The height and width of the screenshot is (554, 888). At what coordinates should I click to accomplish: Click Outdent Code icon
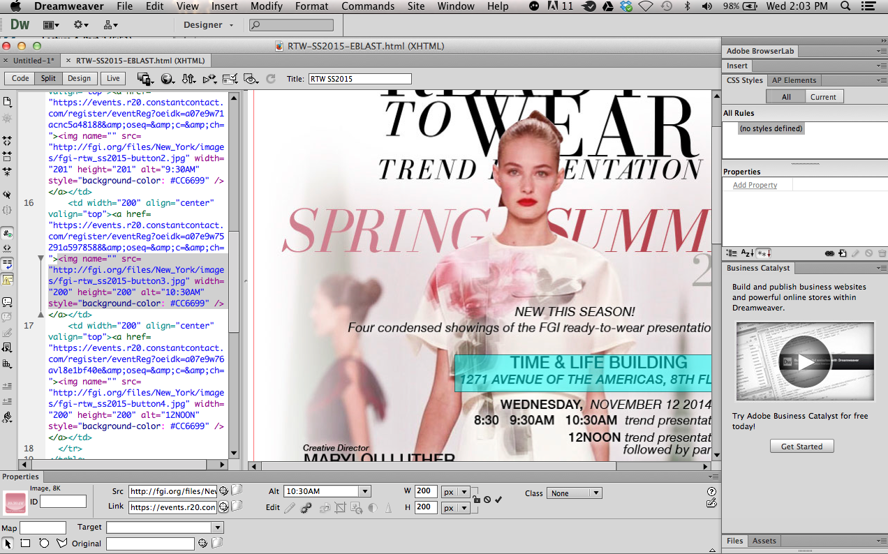click(8, 401)
